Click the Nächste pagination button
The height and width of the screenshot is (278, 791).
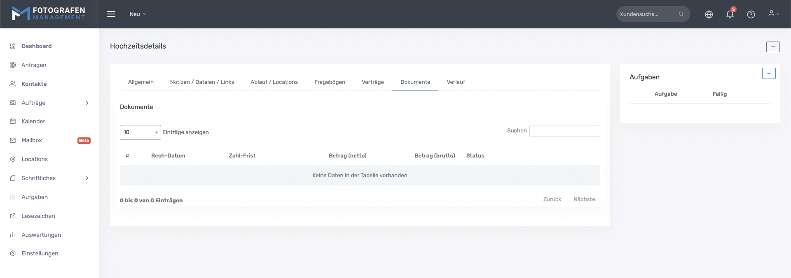coord(584,199)
